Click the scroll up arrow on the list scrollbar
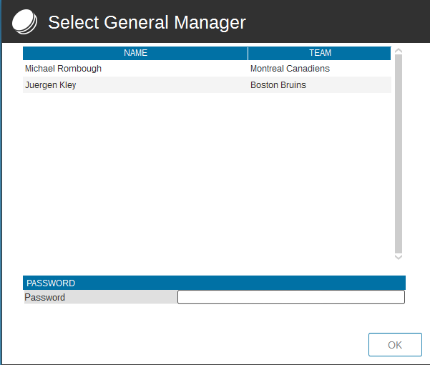This screenshot has height=365, width=430. 399,51
